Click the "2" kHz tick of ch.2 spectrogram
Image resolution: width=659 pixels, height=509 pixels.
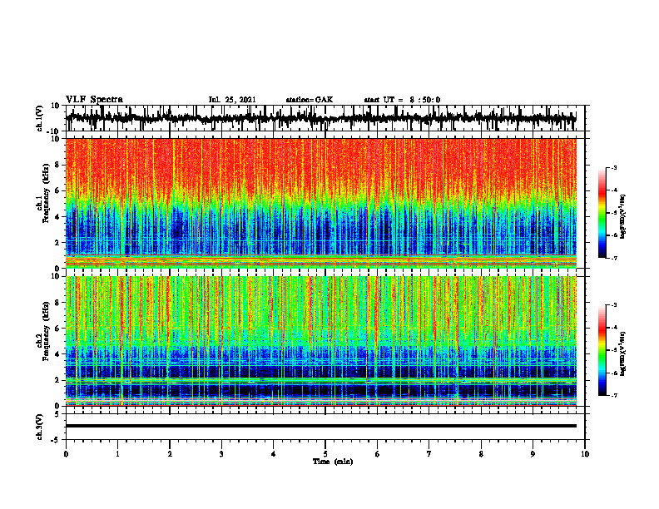point(58,380)
